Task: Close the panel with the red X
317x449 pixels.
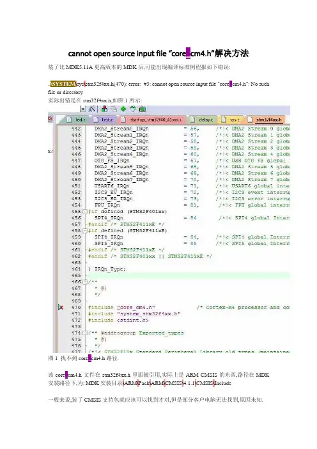Action: pyautogui.click(x=50, y=119)
